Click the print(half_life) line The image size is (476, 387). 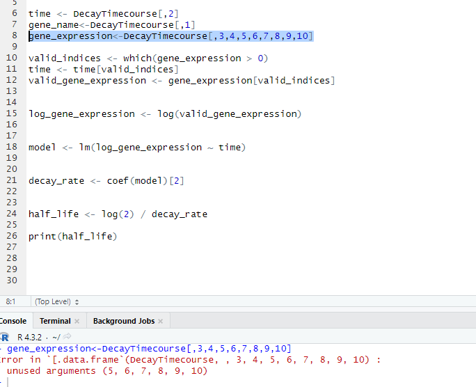pyautogui.click(x=73, y=237)
